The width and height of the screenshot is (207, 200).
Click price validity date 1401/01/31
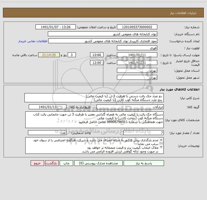click(137, 63)
